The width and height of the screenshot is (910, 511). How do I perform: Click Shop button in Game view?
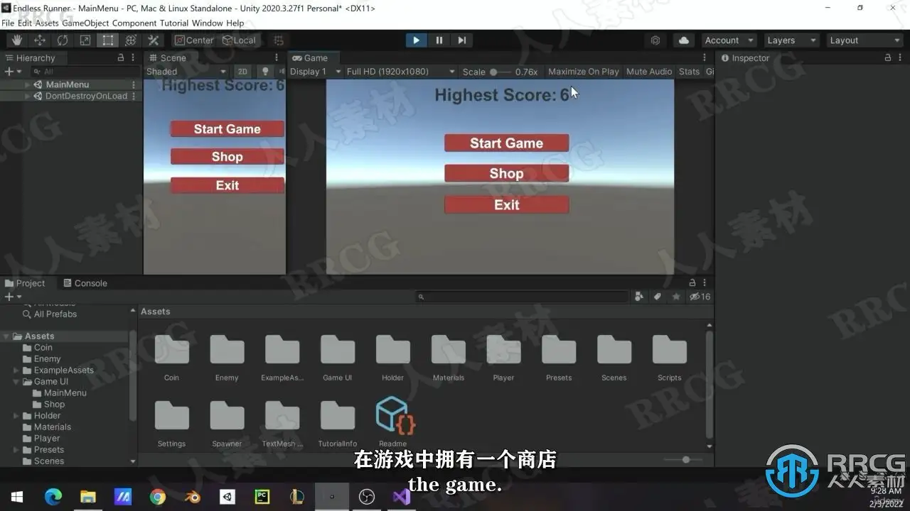(x=507, y=174)
